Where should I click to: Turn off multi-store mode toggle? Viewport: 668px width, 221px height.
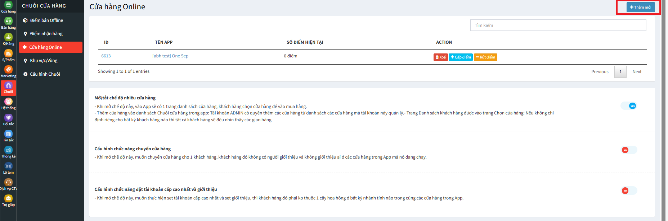click(629, 106)
